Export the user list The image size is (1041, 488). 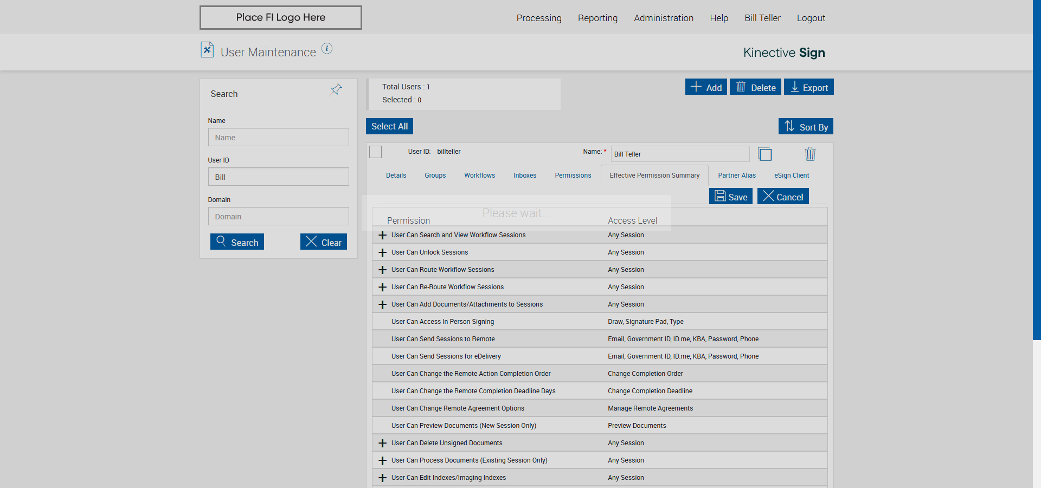tap(808, 87)
